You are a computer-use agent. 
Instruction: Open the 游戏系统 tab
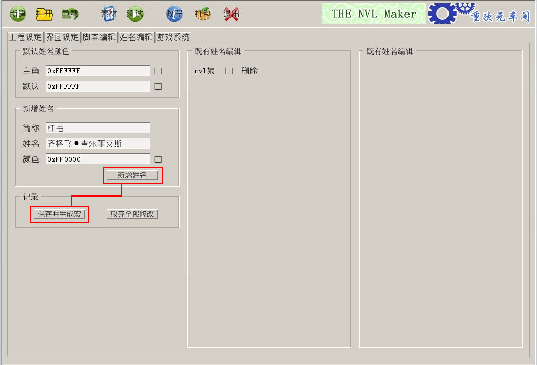(x=173, y=37)
